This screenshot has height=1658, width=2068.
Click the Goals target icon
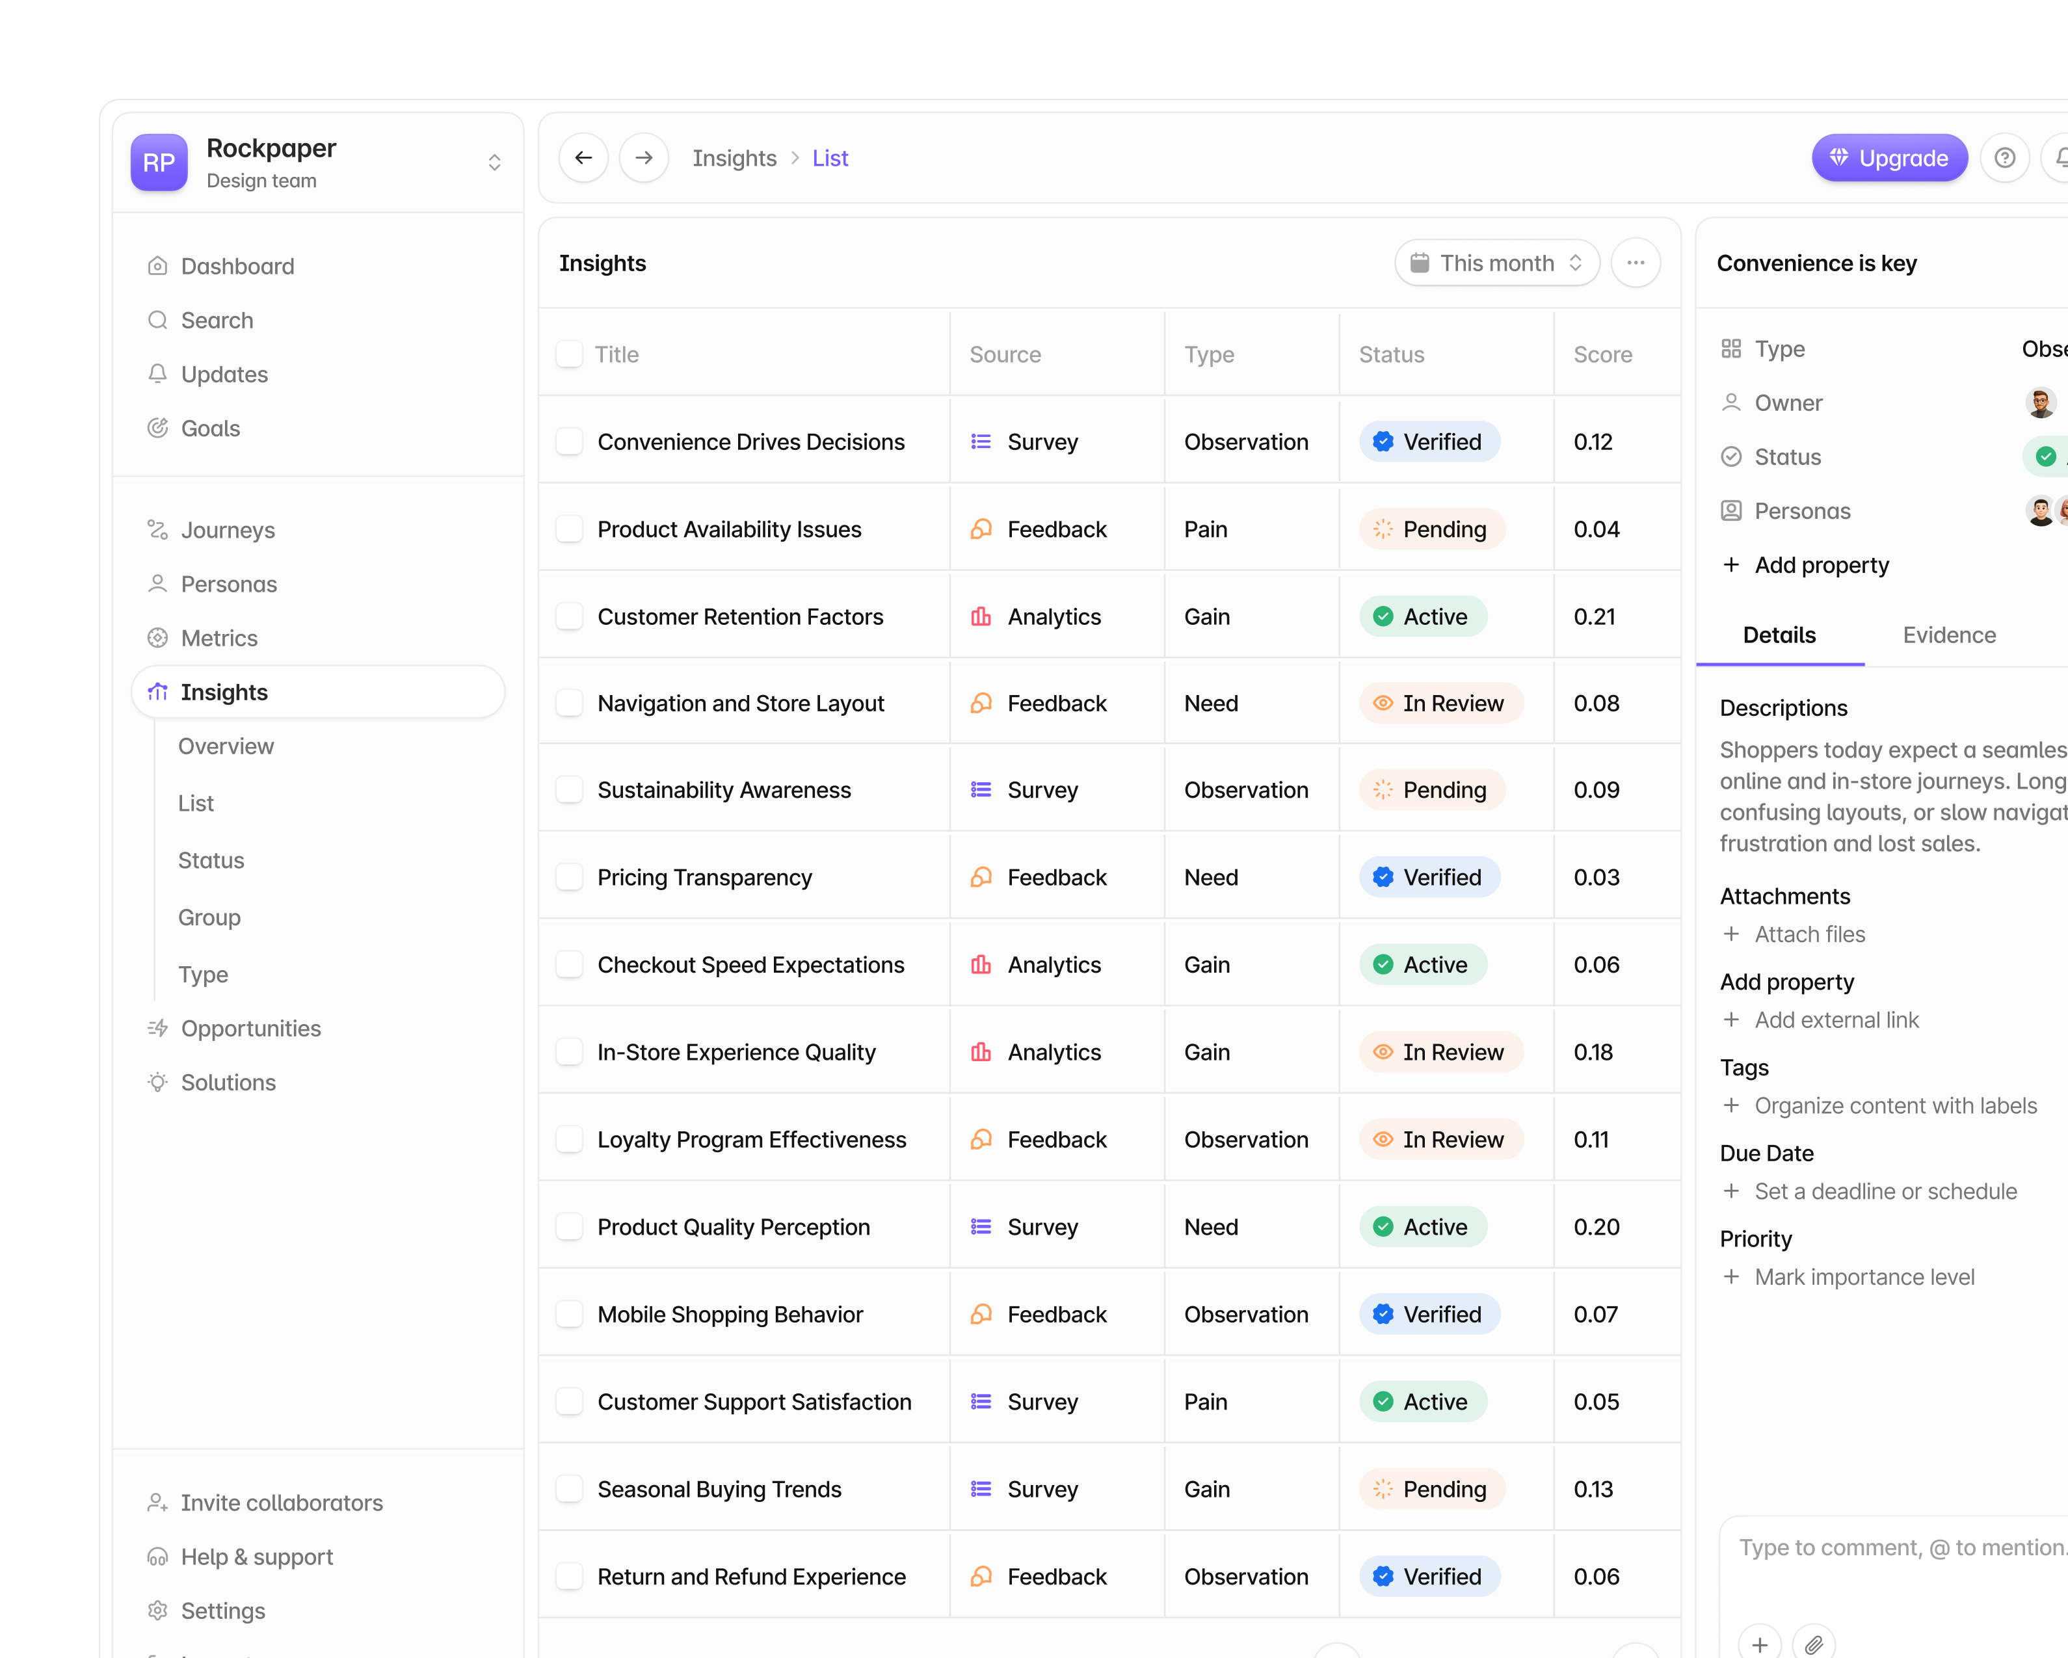[157, 428]
